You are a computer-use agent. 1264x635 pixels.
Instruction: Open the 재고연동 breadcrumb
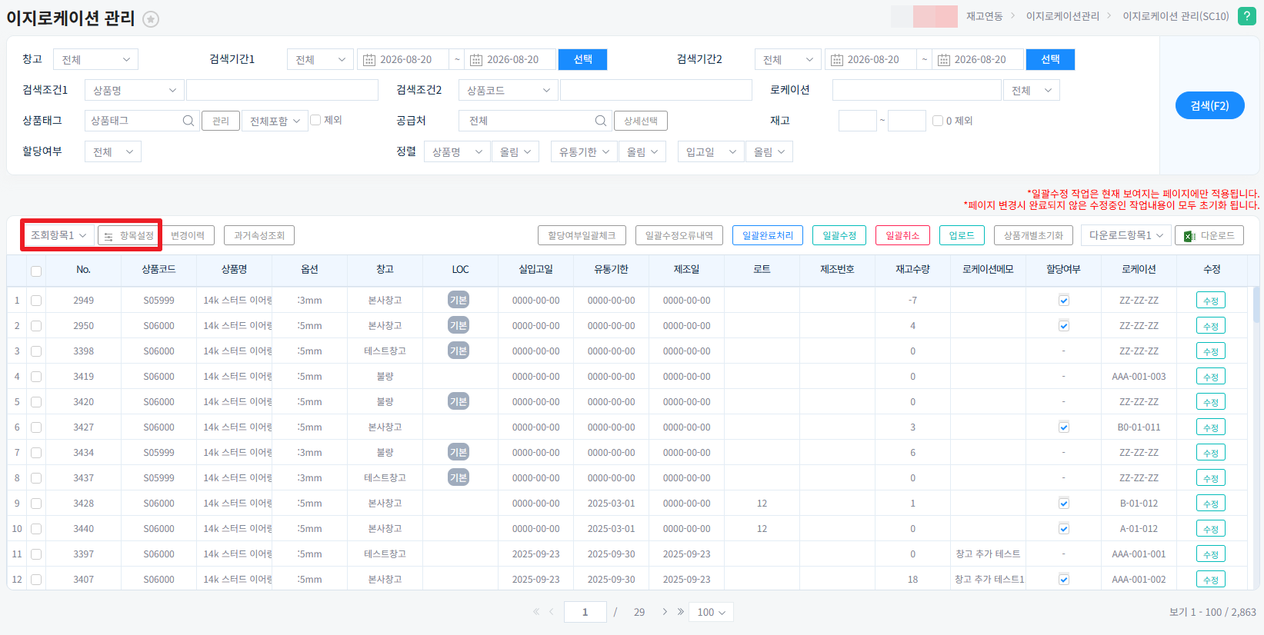[984, 16]
